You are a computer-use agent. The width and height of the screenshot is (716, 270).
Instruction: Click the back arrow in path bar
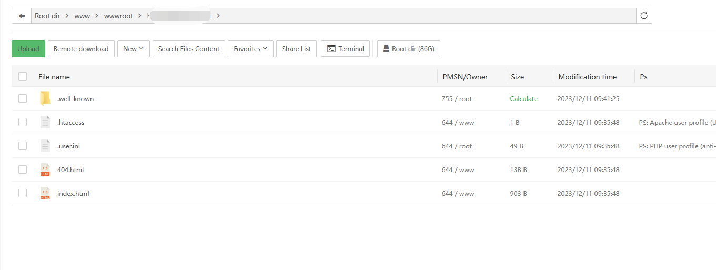tap(22, 16)
